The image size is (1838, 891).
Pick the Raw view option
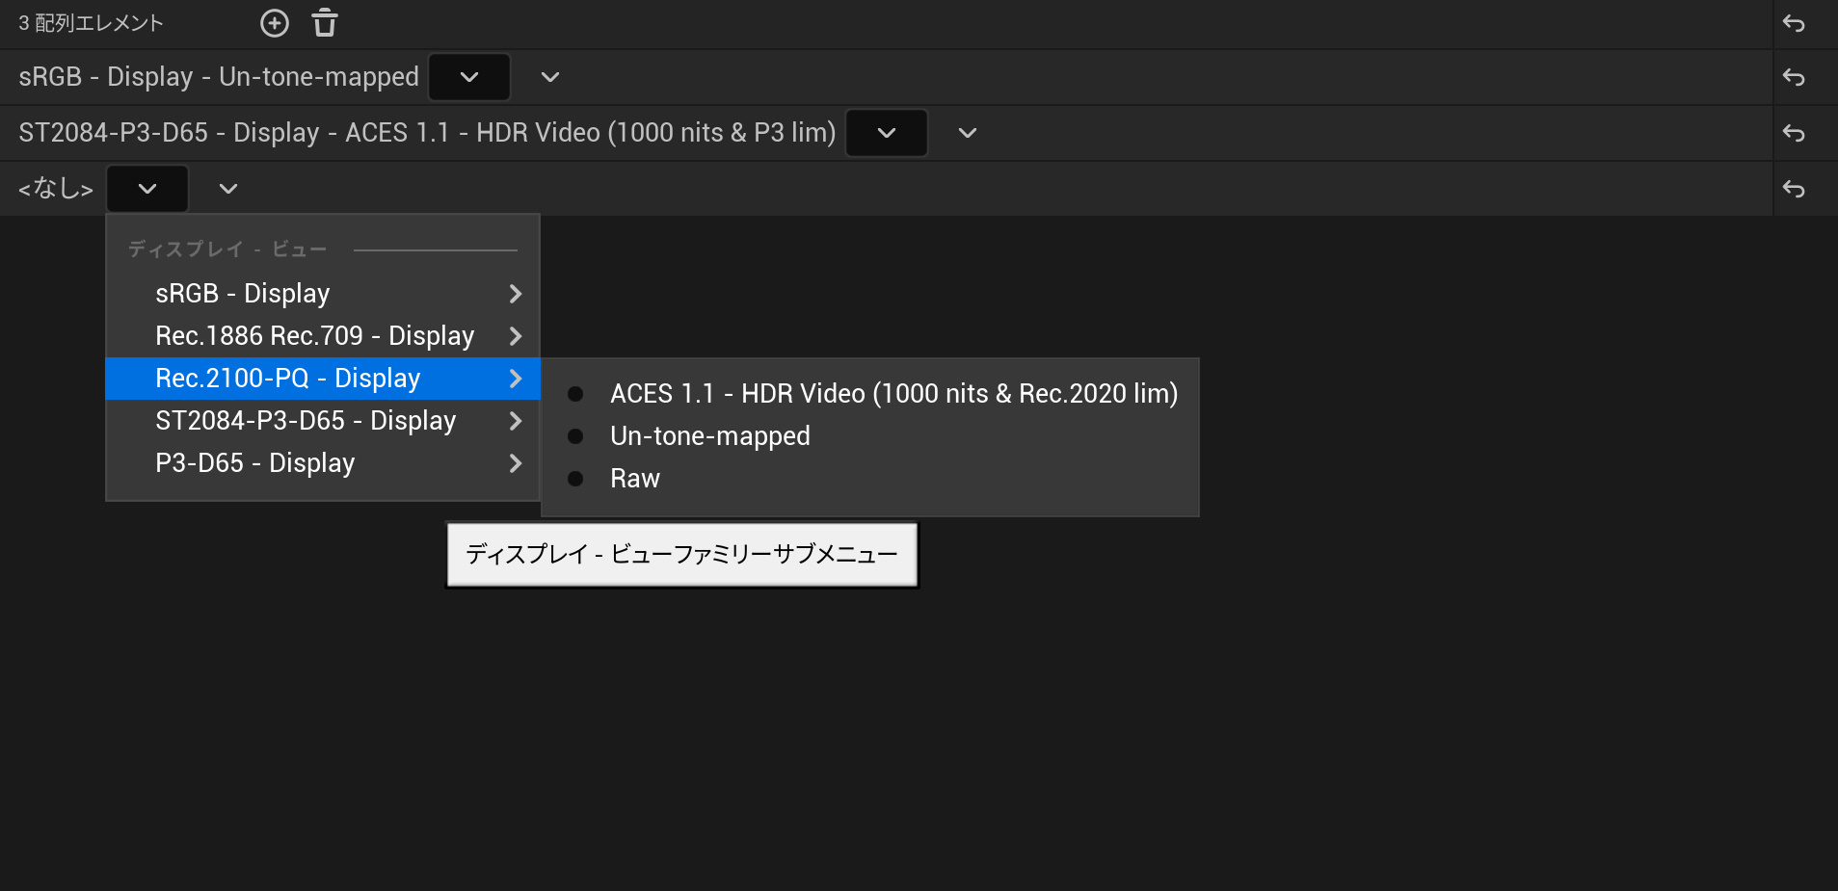tap(634, 479)
